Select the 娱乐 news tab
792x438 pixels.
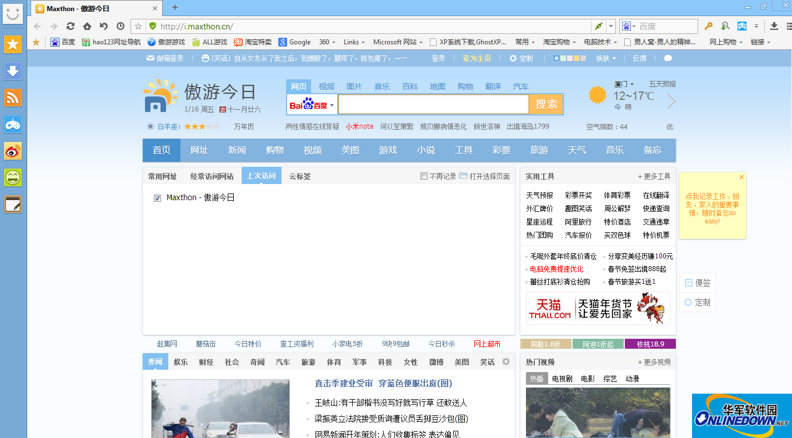[181, 362]
